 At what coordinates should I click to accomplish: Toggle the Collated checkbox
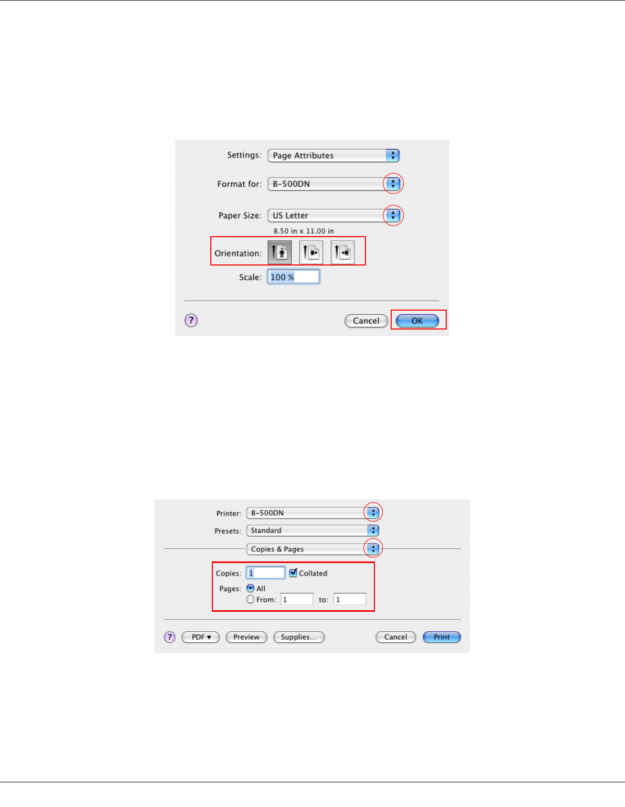tap(293, 573)
